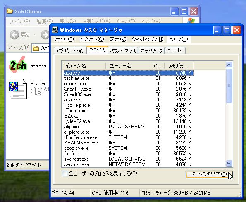Viewport: 246px width, 202px height.
Task: Select the i_view32.exe process row
Action: coord(129,121)
